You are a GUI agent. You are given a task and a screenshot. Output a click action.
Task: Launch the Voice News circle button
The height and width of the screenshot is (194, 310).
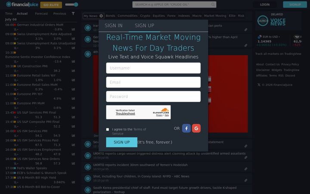coord(263,21)
